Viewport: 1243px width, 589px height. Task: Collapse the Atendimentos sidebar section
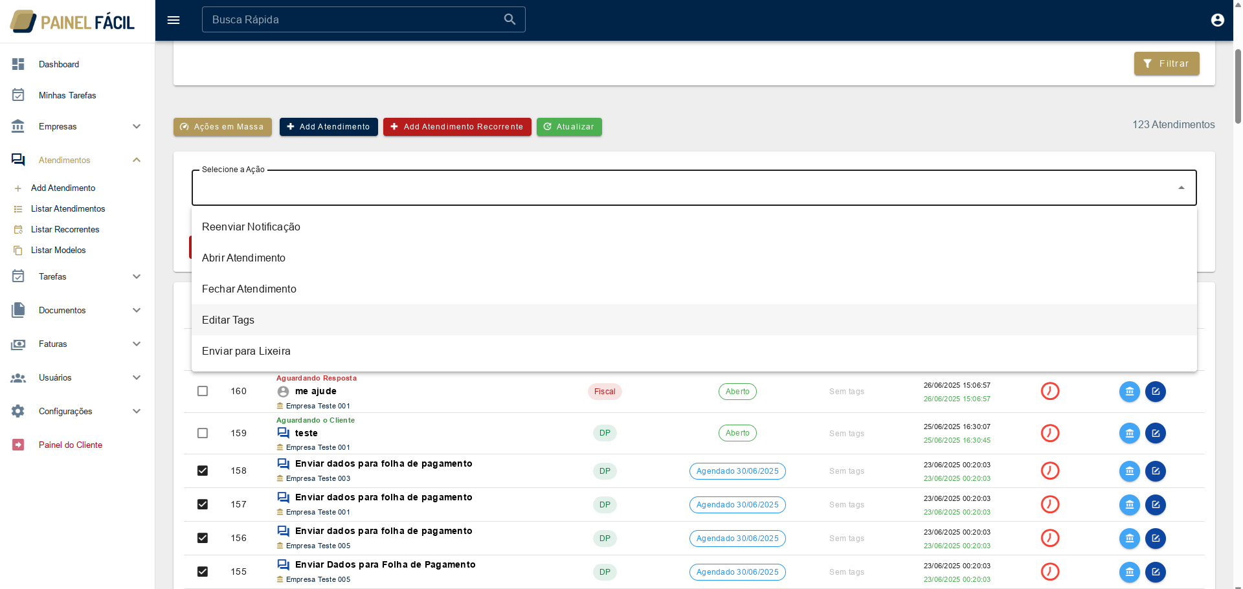(x=137, y=160)
